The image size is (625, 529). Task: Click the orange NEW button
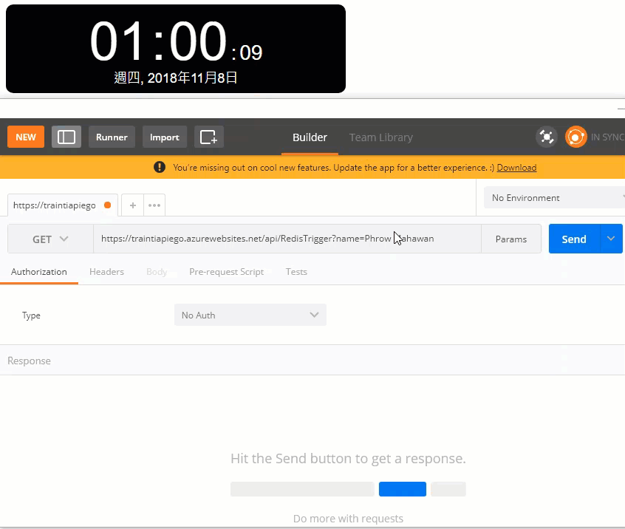[x=26, y=137]
